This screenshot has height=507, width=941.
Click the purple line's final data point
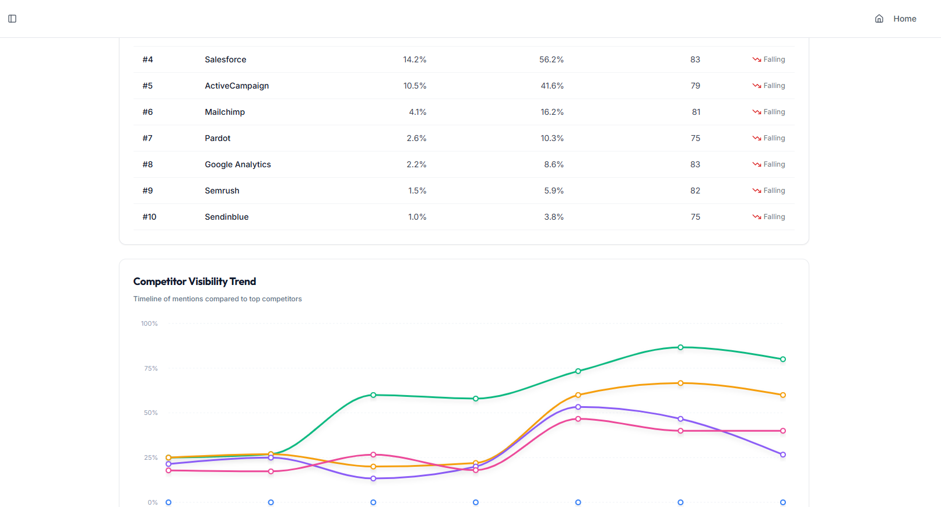783,455
